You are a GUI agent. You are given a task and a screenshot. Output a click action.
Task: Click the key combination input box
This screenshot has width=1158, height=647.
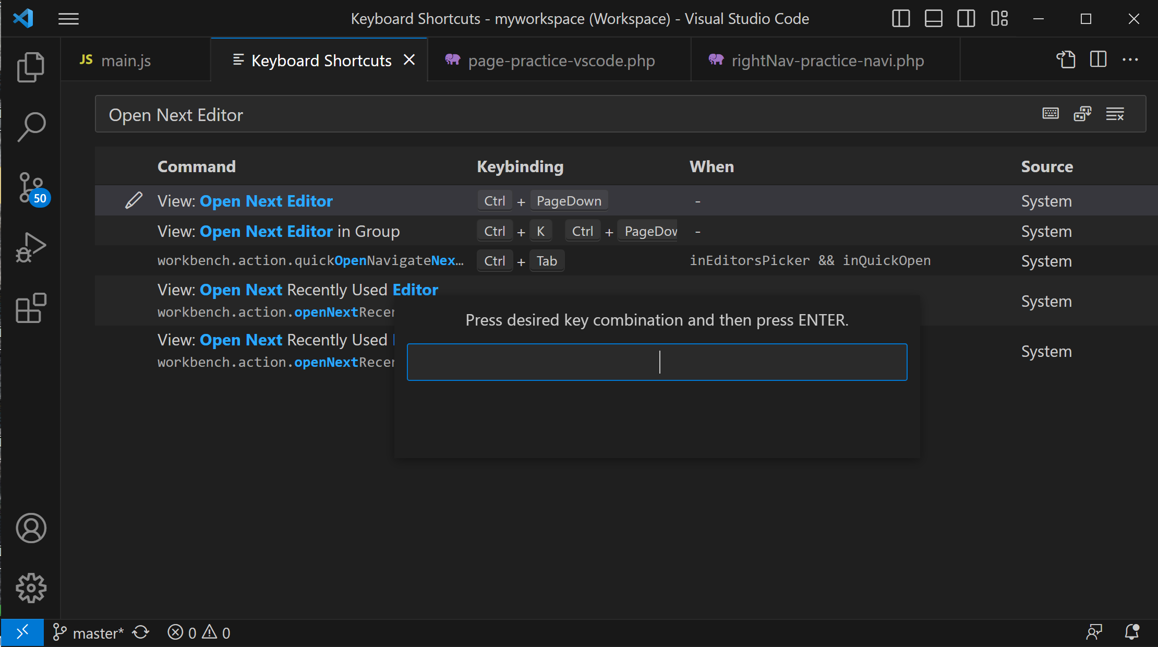(657, 362)
